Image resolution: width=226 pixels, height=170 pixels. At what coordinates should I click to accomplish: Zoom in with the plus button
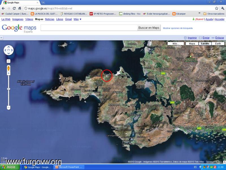pyautogui.click(x=8, y=73)
